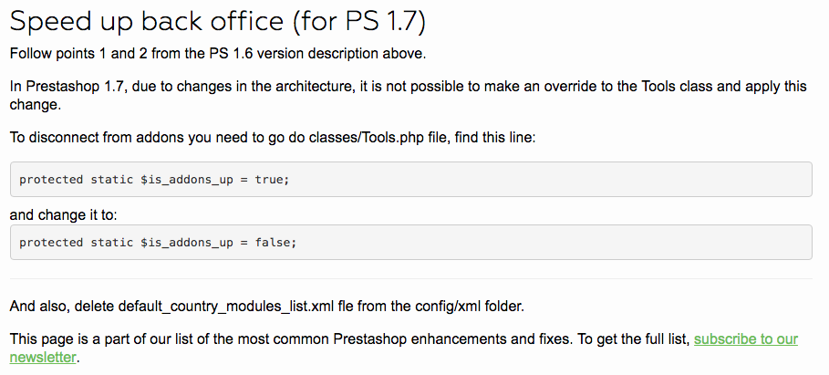The height and width of the screenshot is (375, 829).
Task: Click the word "true" in the code
Action: 271,180
